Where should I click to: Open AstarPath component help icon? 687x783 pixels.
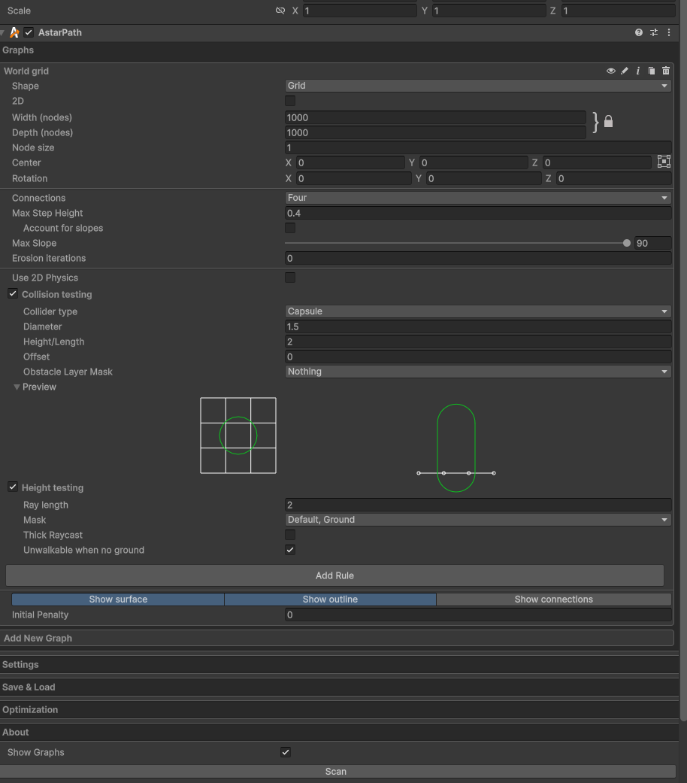(x=639, y=32)
